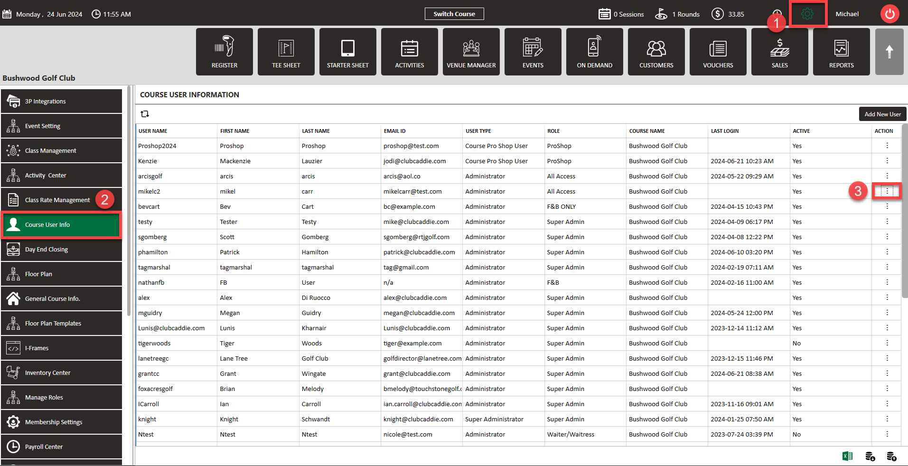Export the user list to Excel
Image resolution: width=908 pixels, height=466 pixels.
847,456
